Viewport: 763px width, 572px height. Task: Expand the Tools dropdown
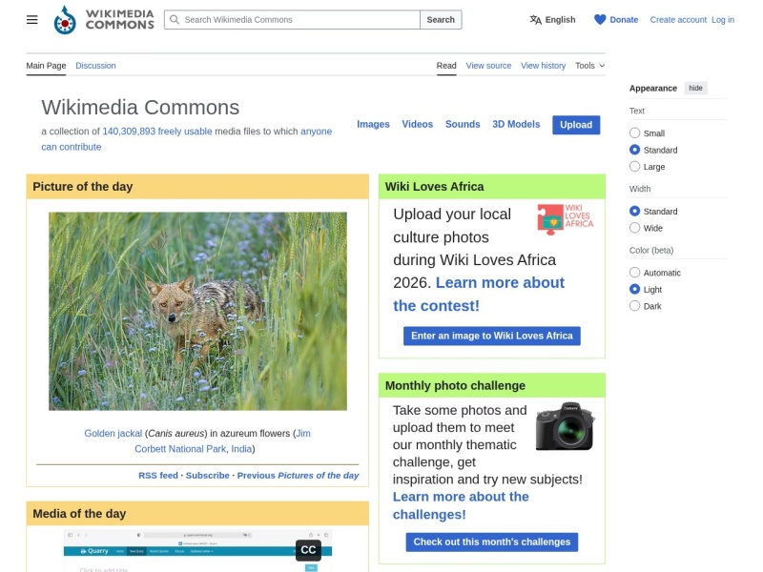[589, 66]
